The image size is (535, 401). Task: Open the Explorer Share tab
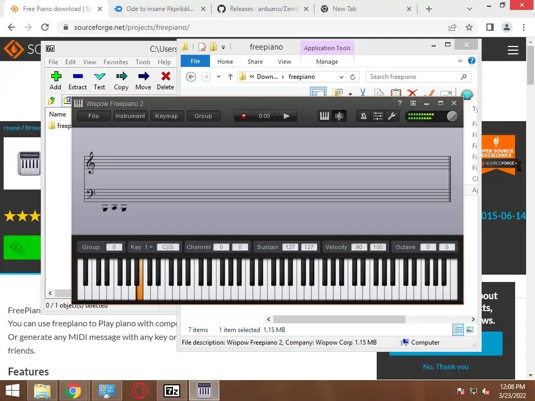click(255, 62)
